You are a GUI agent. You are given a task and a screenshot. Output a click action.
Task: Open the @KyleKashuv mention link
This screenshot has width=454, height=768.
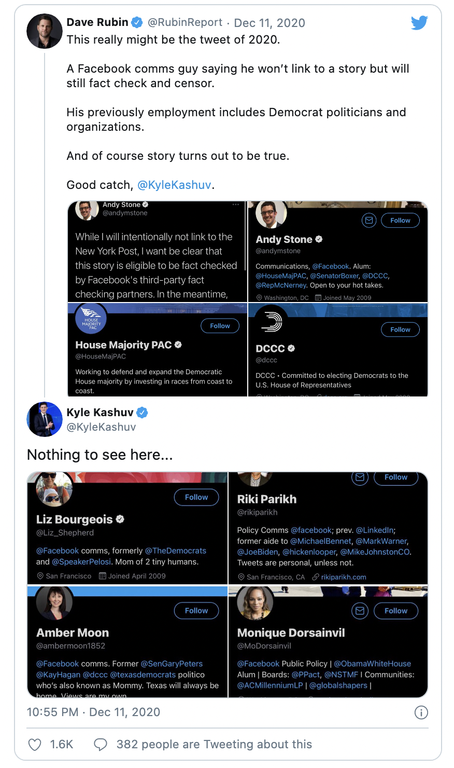point(175,185)
